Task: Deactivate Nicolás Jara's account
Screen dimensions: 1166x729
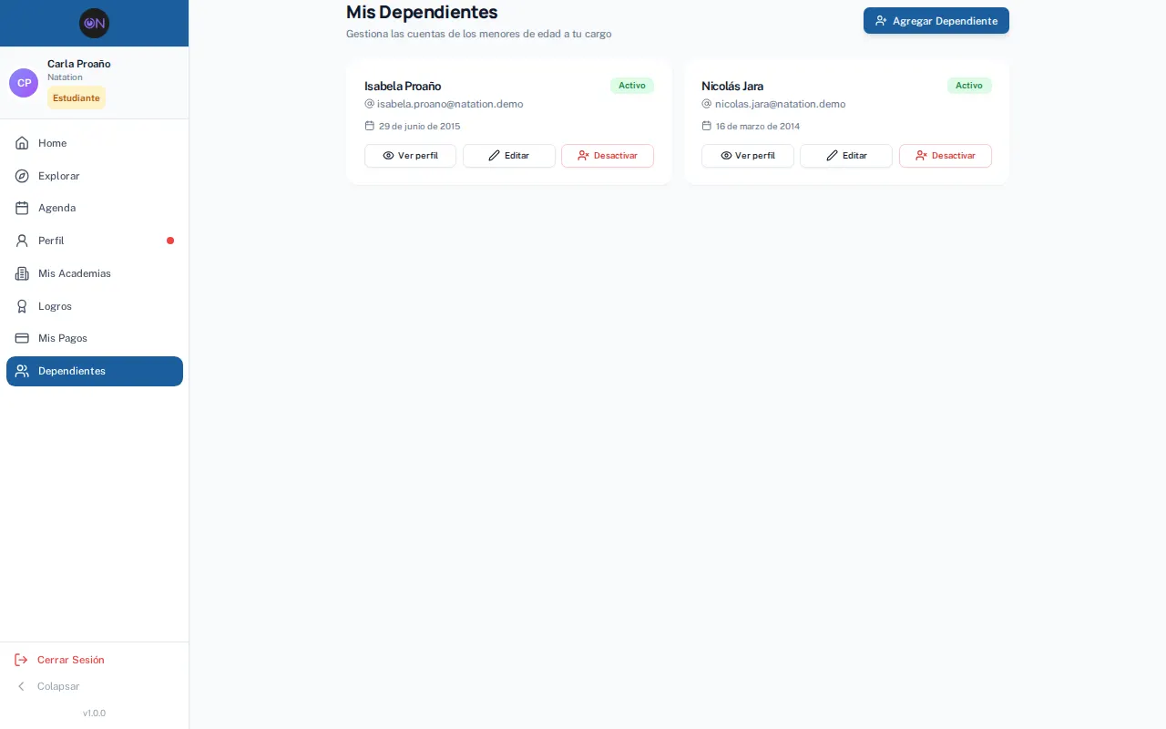Action: pyautogui.click(x=946, y=156)
